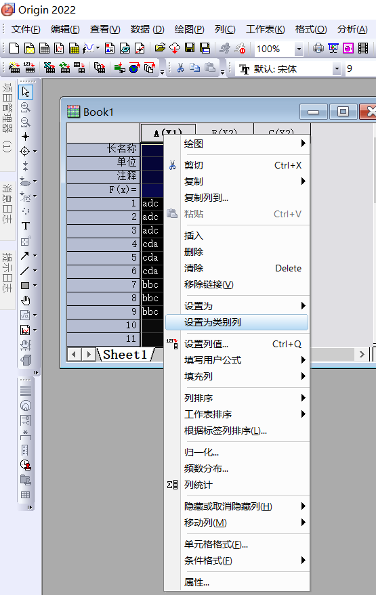Choose 频数分布... in the context menu

pyautogui.click(x=236, y=468)
